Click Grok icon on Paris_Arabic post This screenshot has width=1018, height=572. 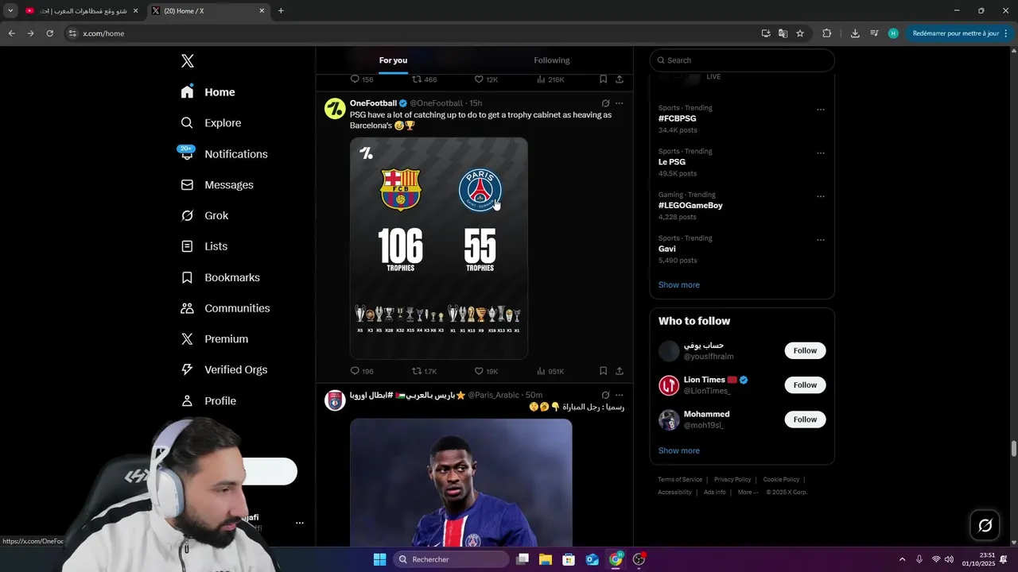click(x=605, y=395)
